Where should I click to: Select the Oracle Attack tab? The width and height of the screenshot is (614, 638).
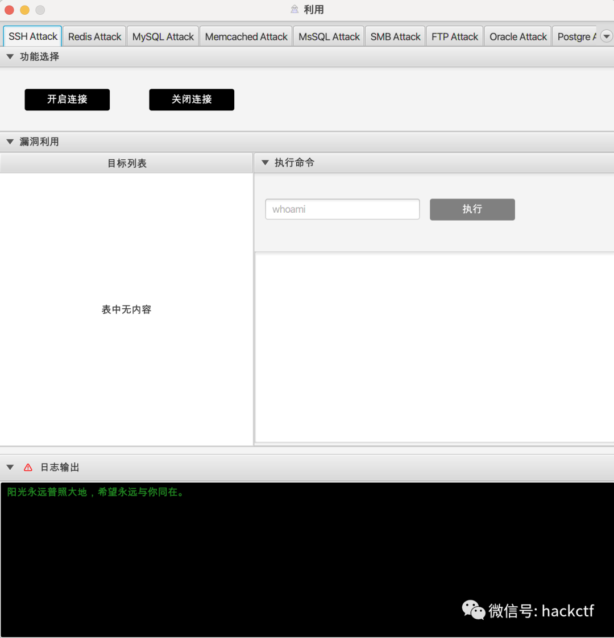[518, 37]
